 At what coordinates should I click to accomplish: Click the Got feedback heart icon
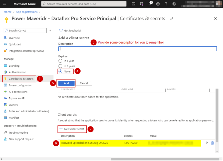coord(61,30)
